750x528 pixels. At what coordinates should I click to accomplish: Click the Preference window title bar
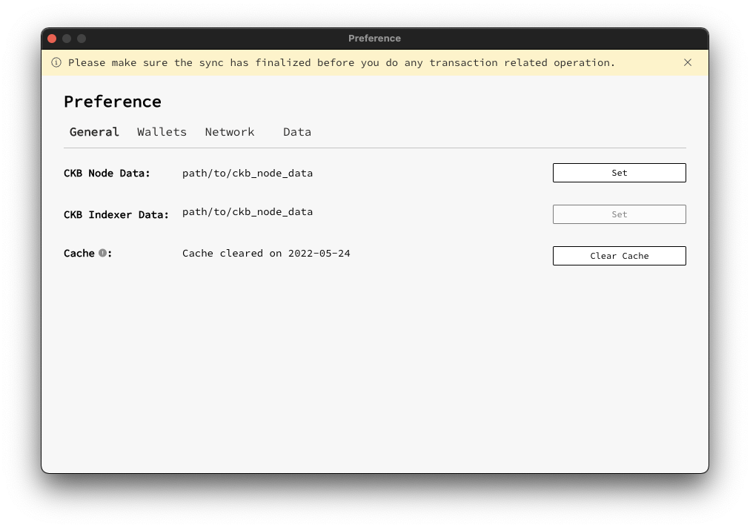375,38
